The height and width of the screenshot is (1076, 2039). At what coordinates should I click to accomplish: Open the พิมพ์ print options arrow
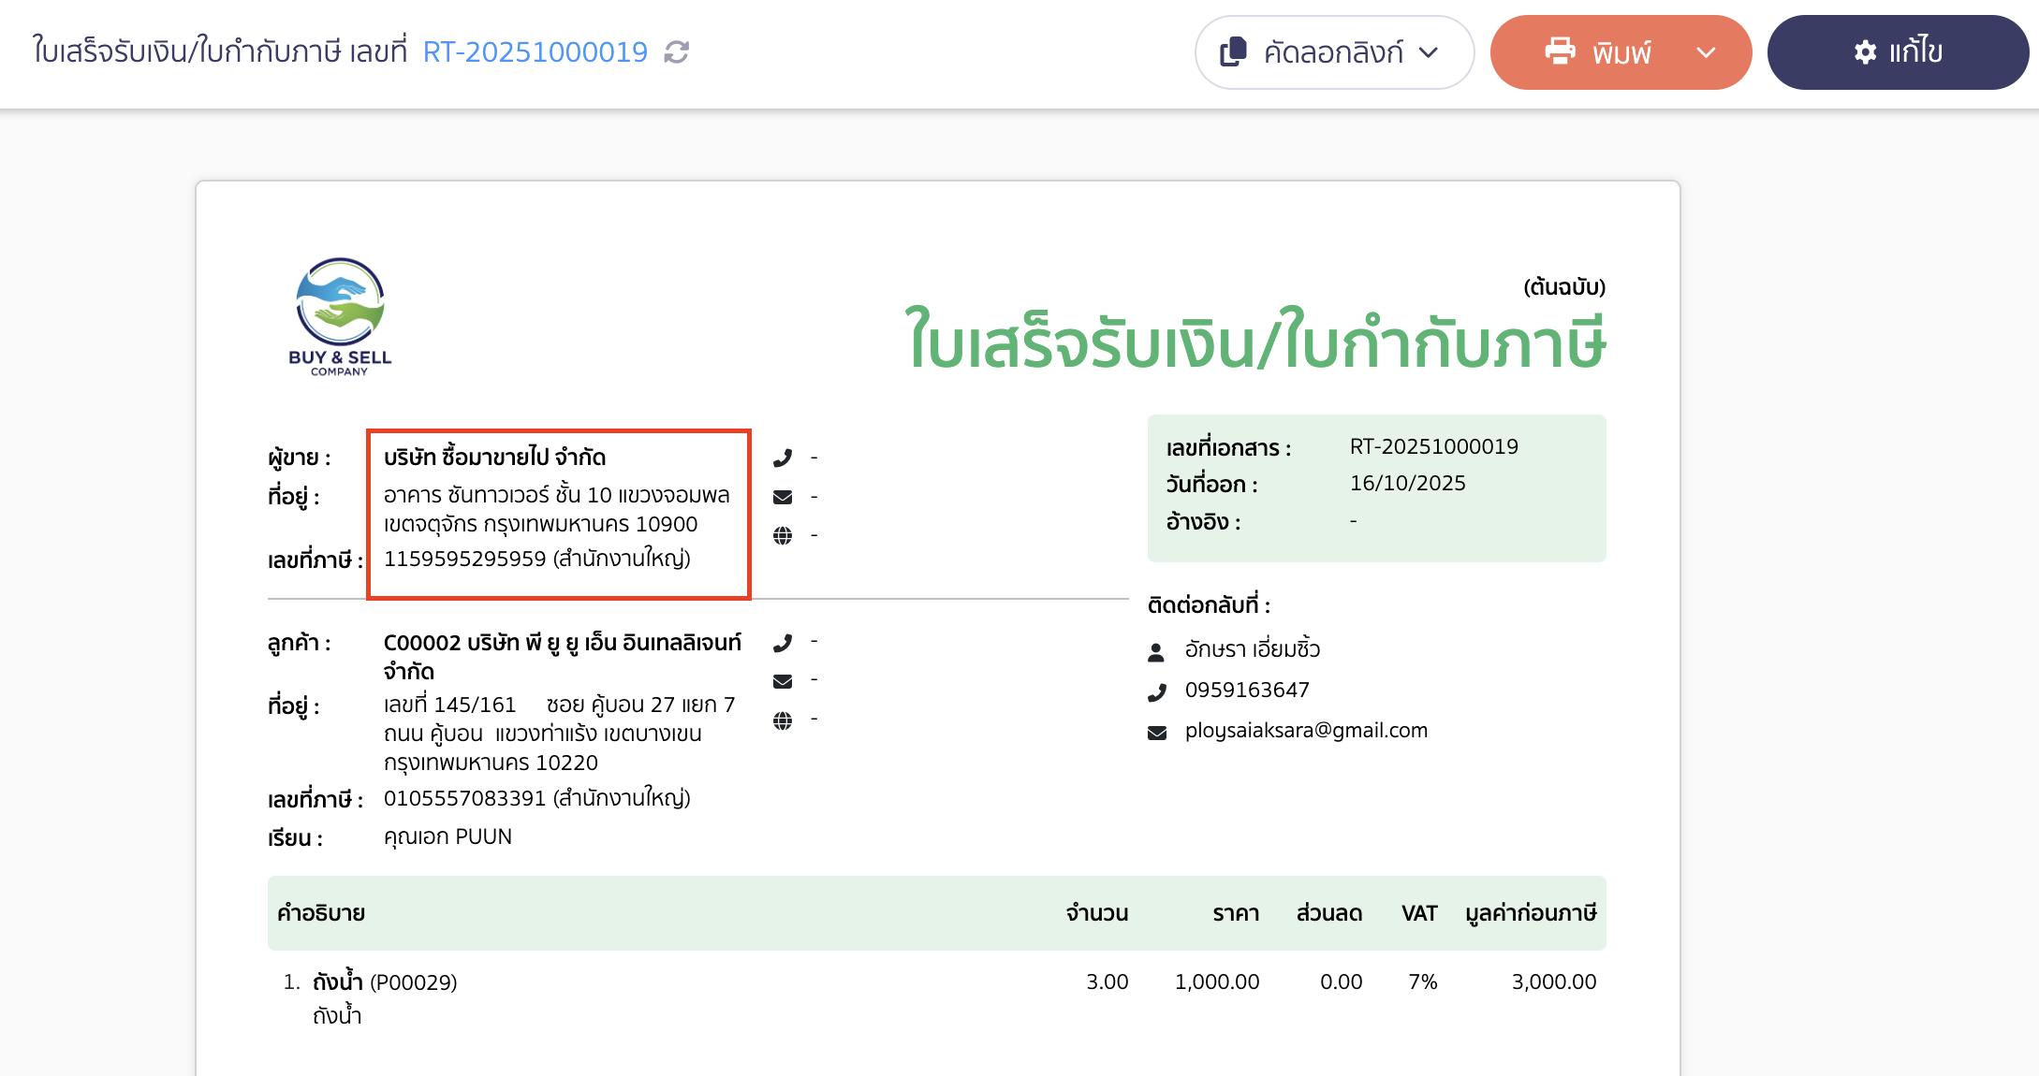point(1706,52)
